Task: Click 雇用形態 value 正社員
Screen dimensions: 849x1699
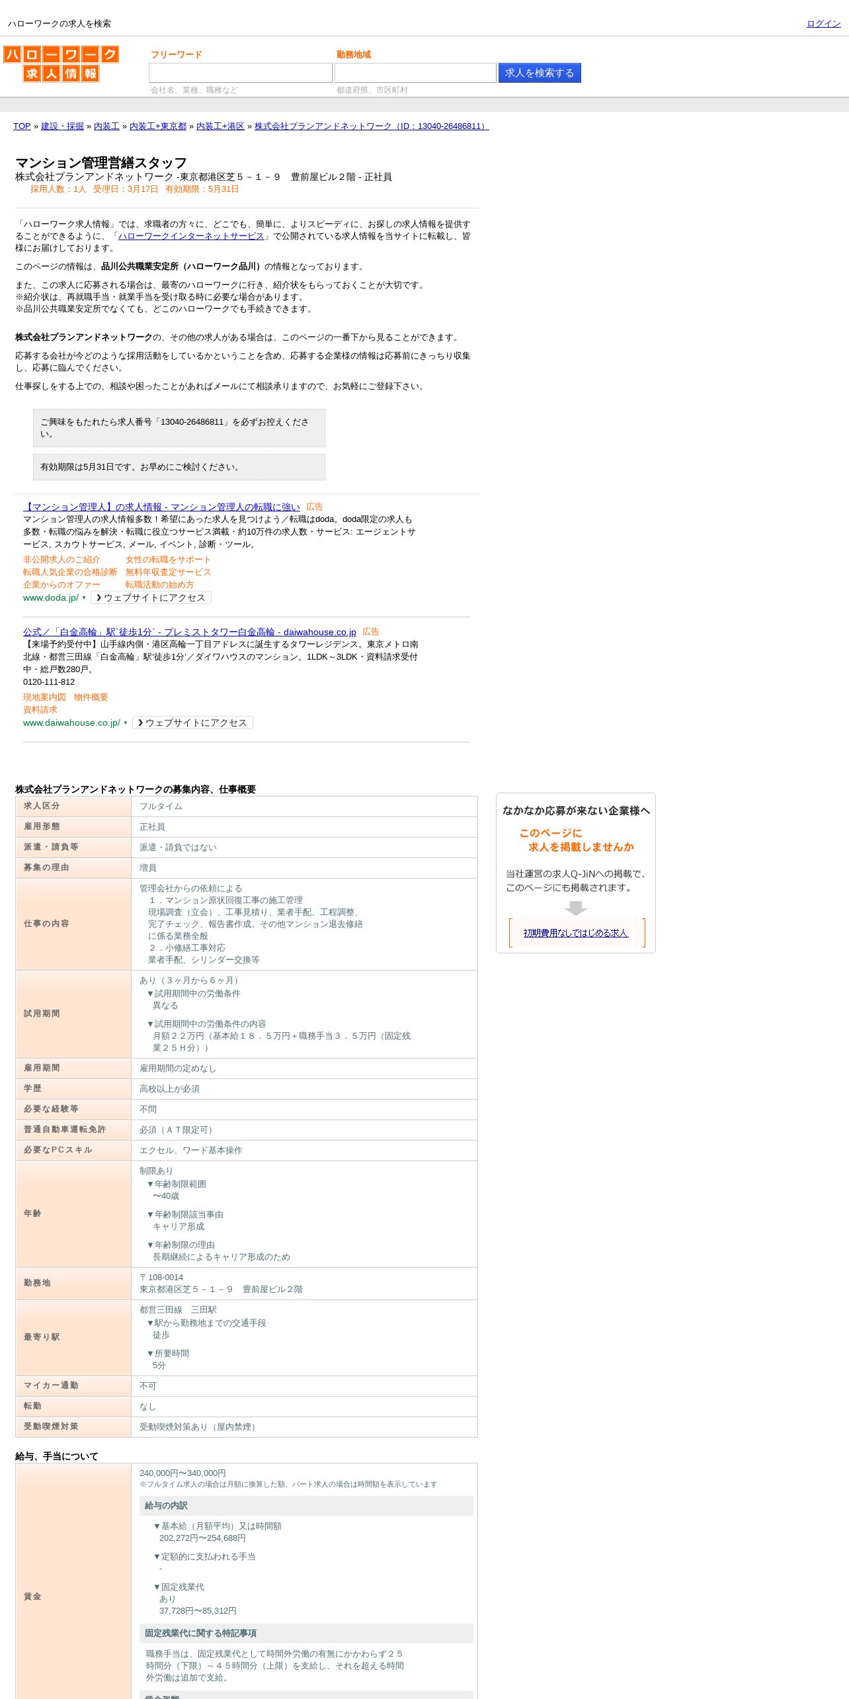Action: coord(152,827)
